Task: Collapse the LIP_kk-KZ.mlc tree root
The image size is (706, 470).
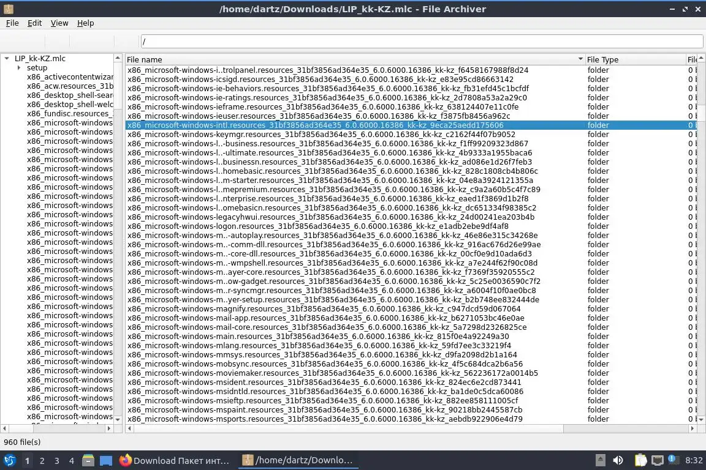Action: click(7, 59)
